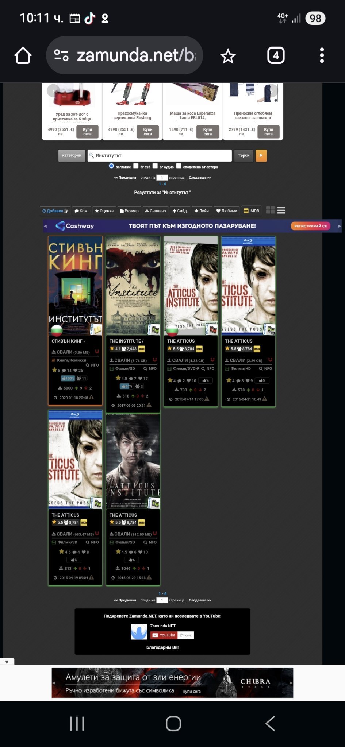The height and width of the screenshot is (747, 345).
Task: Switch to list view layout icon
Action: pos(281,210)
